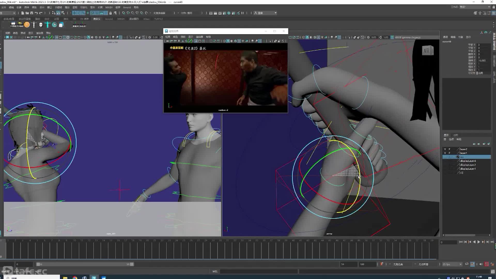Play the animation backward
496x279 pixels.
[474, 242]
